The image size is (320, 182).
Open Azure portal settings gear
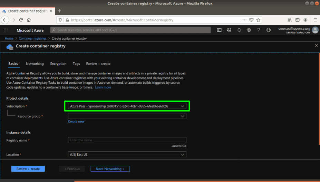pos(249,30)
